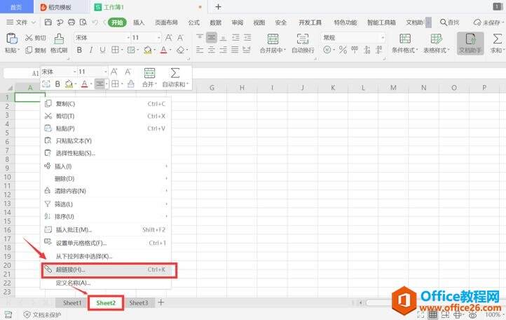Click the AutoSum (自动求和) sigma icon in mini toolbar
This screenshot has height=320, width=506.
point(175,73)
